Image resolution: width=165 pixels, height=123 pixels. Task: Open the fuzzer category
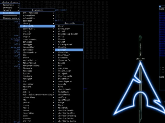tap(37, 73)
